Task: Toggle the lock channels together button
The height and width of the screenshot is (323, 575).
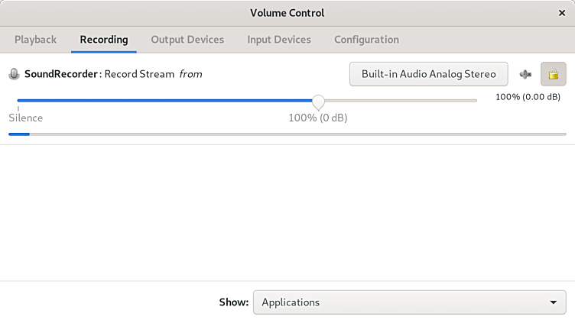Action: (553, 74)
